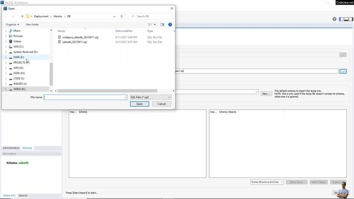
Task: Open the DATA (E:) drive
Action: (x=18, y=57)
